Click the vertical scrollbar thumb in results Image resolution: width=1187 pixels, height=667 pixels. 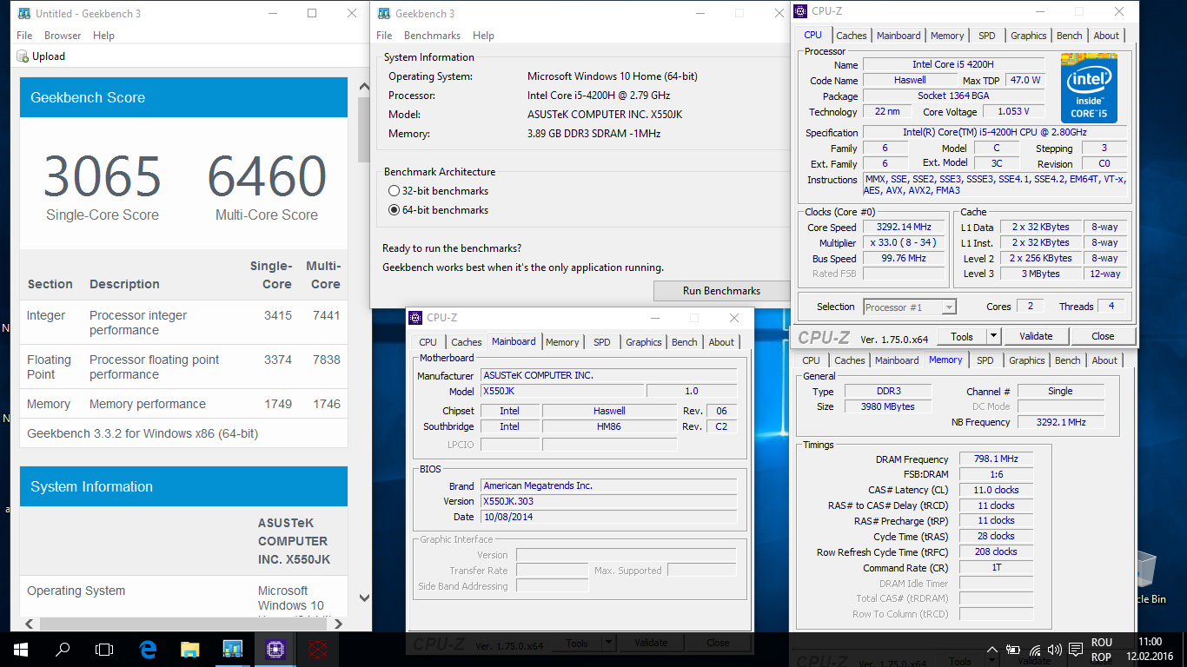click(364, 129)
